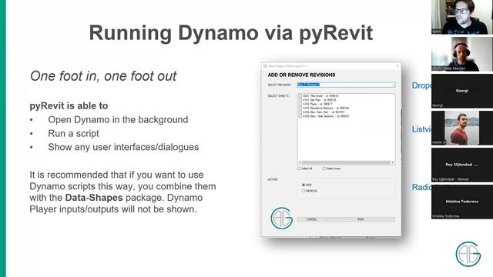Click the 'ADD OR REMOVE REVISIONS' dialog heading
The height and width of the screenshot is (277, 493).
(301, 75)
